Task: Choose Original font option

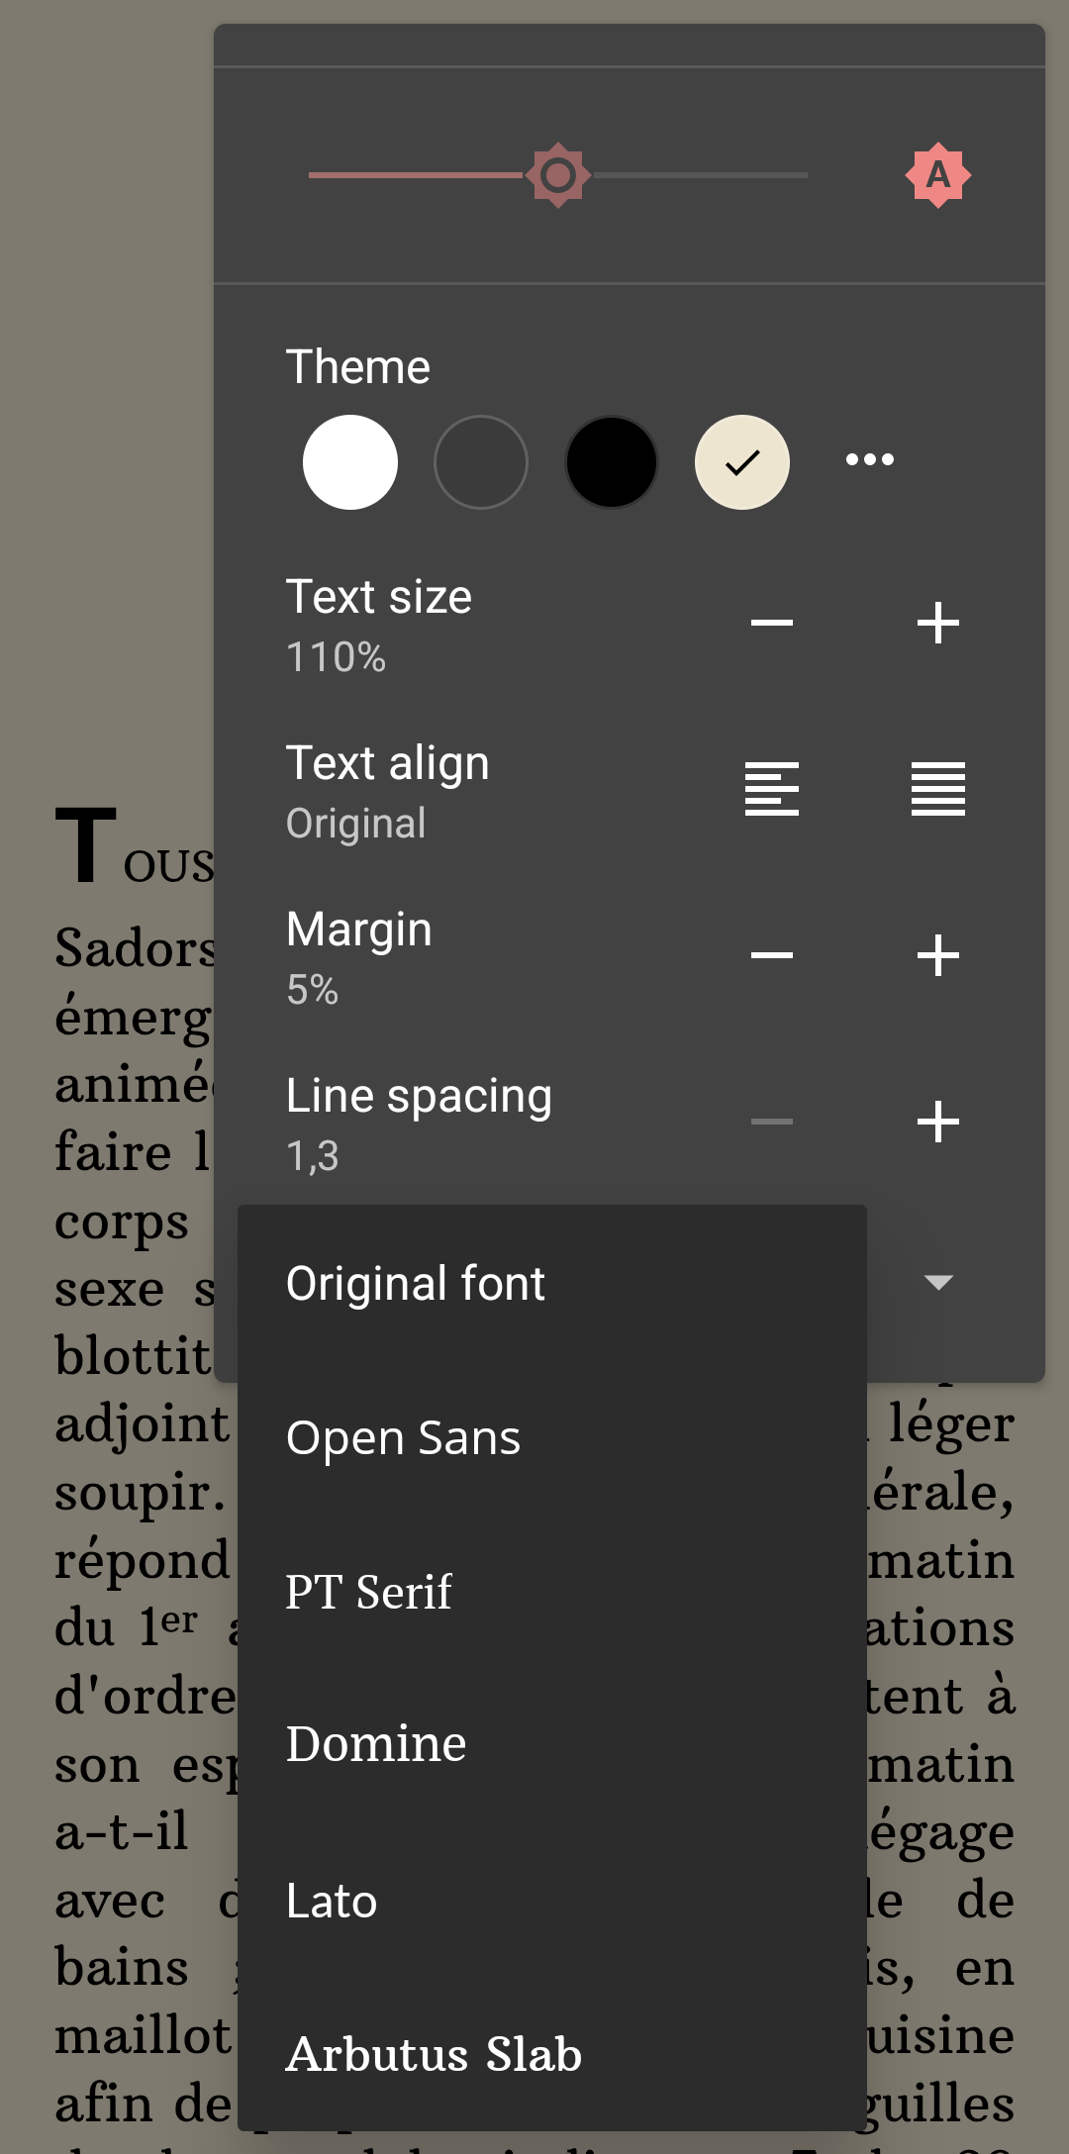Action: pos(416,1284)
